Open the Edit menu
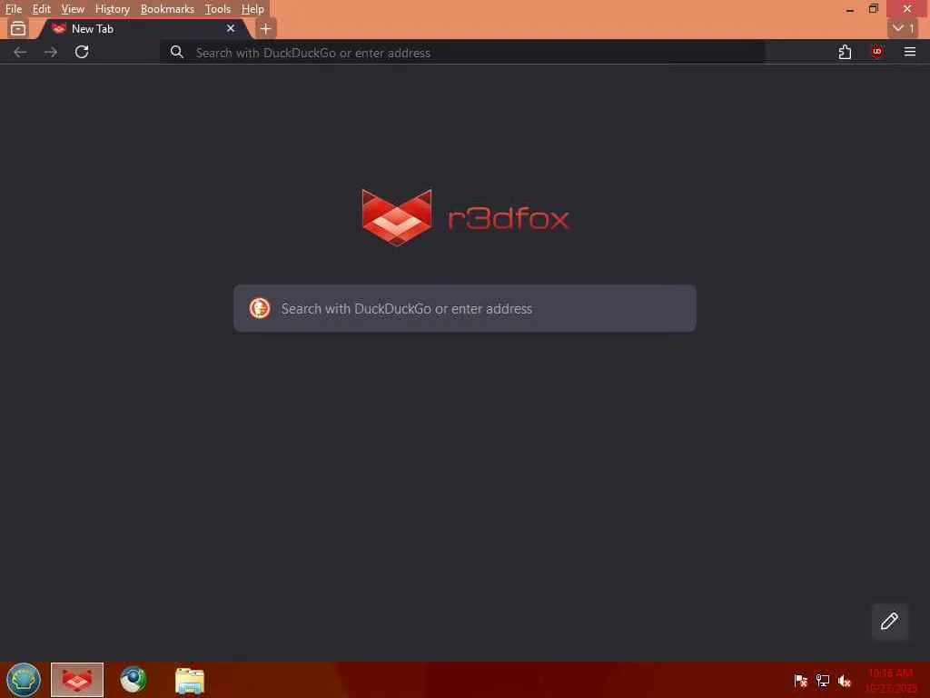 (x=41, y=9)
